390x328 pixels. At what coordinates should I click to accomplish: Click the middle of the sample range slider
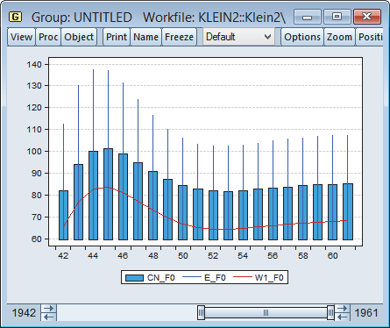point(266,313)
